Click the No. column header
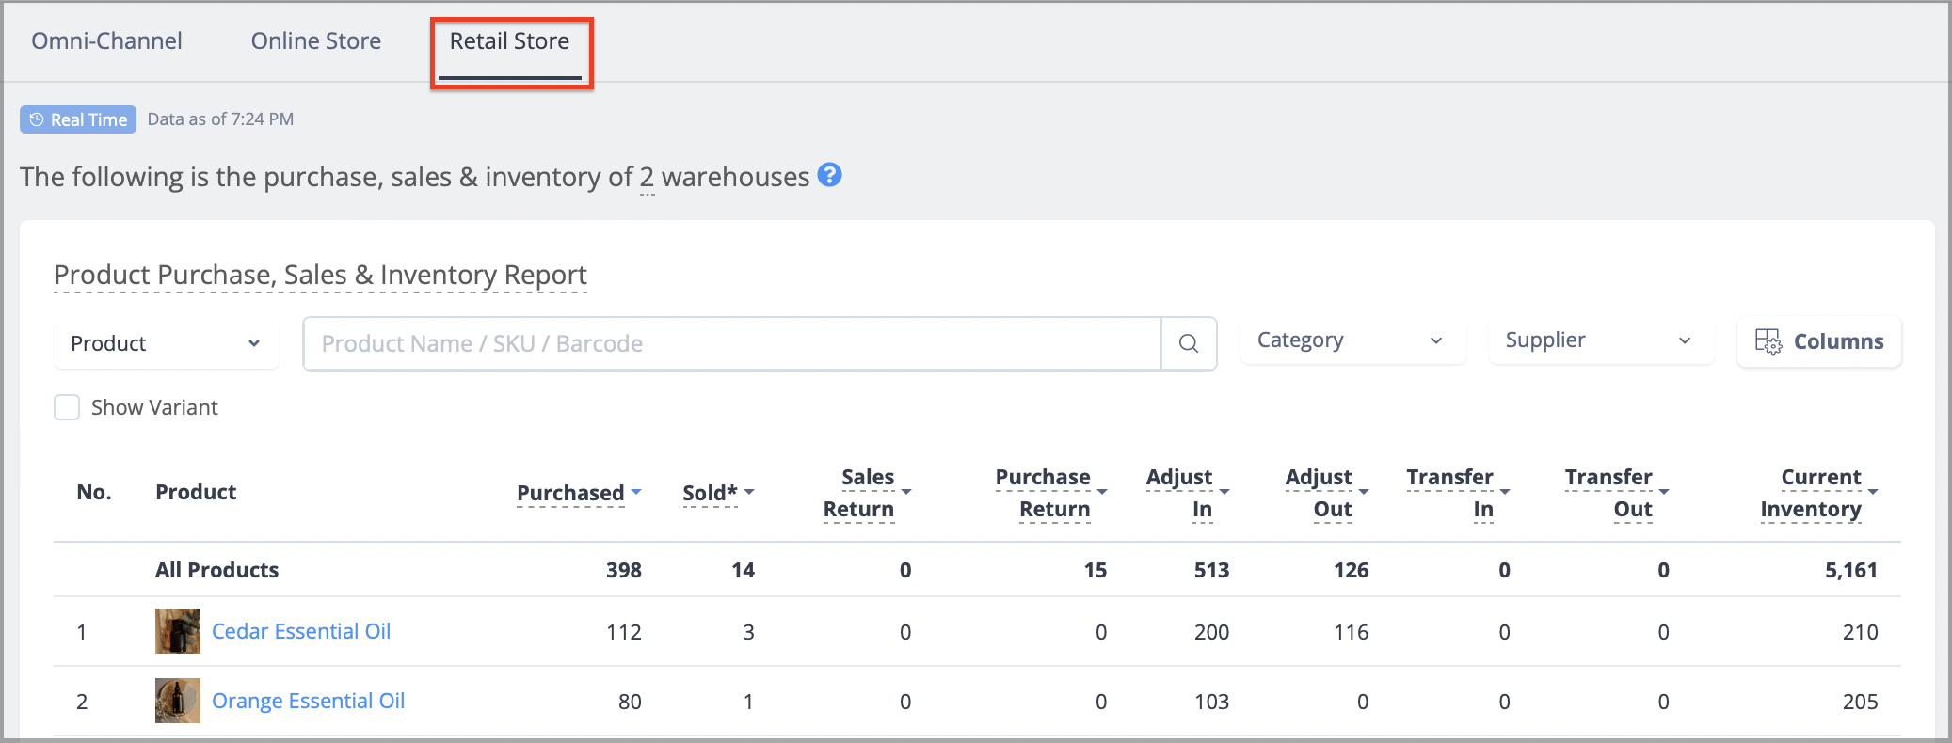This screenshot has width=1952, height=743. 94,492
